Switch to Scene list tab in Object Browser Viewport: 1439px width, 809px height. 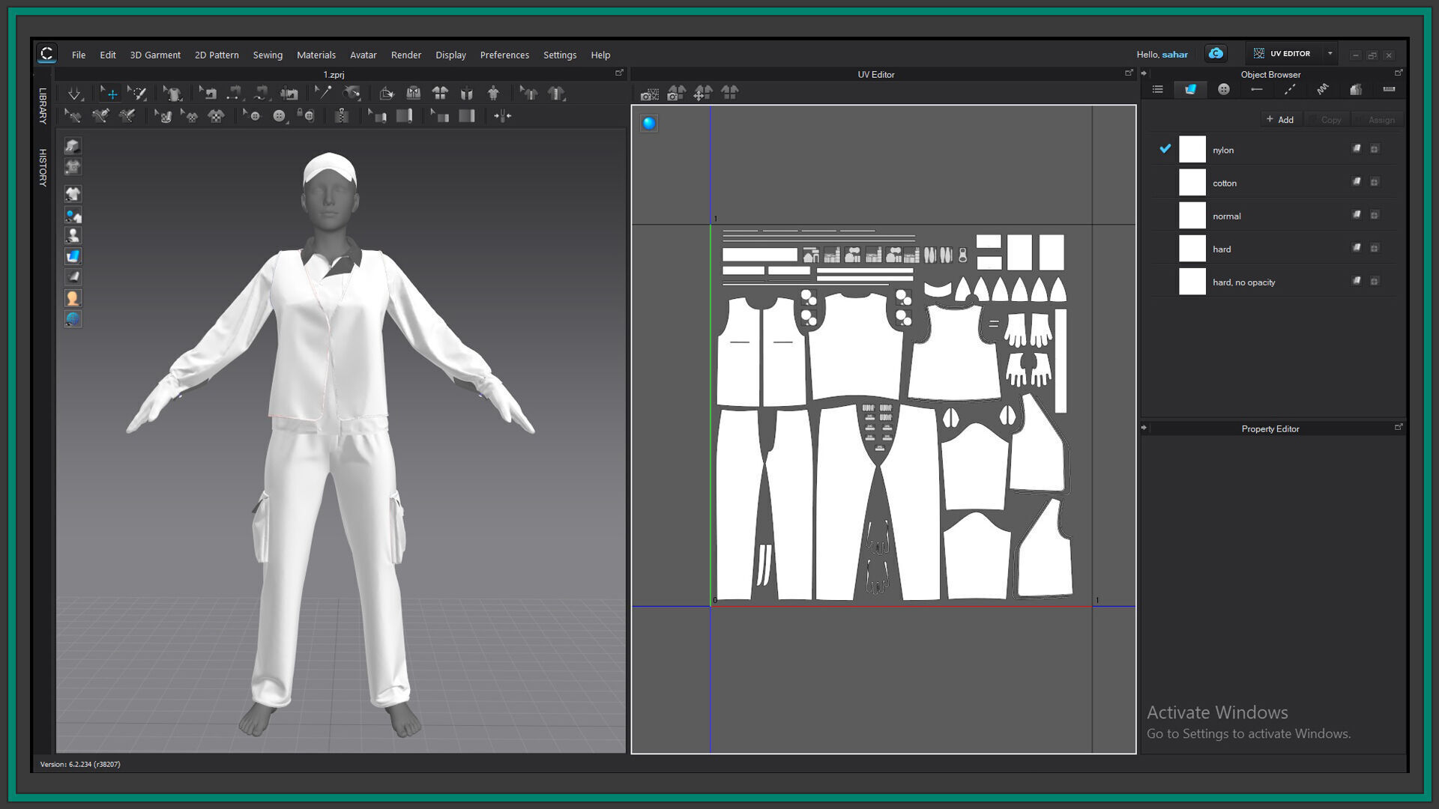tap(1158, 89)
